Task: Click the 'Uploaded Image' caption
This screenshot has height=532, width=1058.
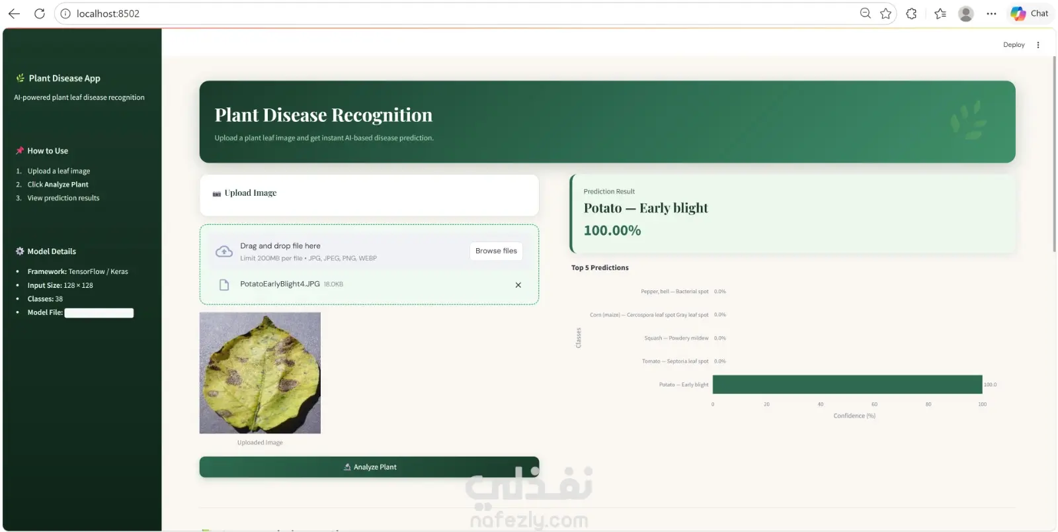Action: click(260, 443)
